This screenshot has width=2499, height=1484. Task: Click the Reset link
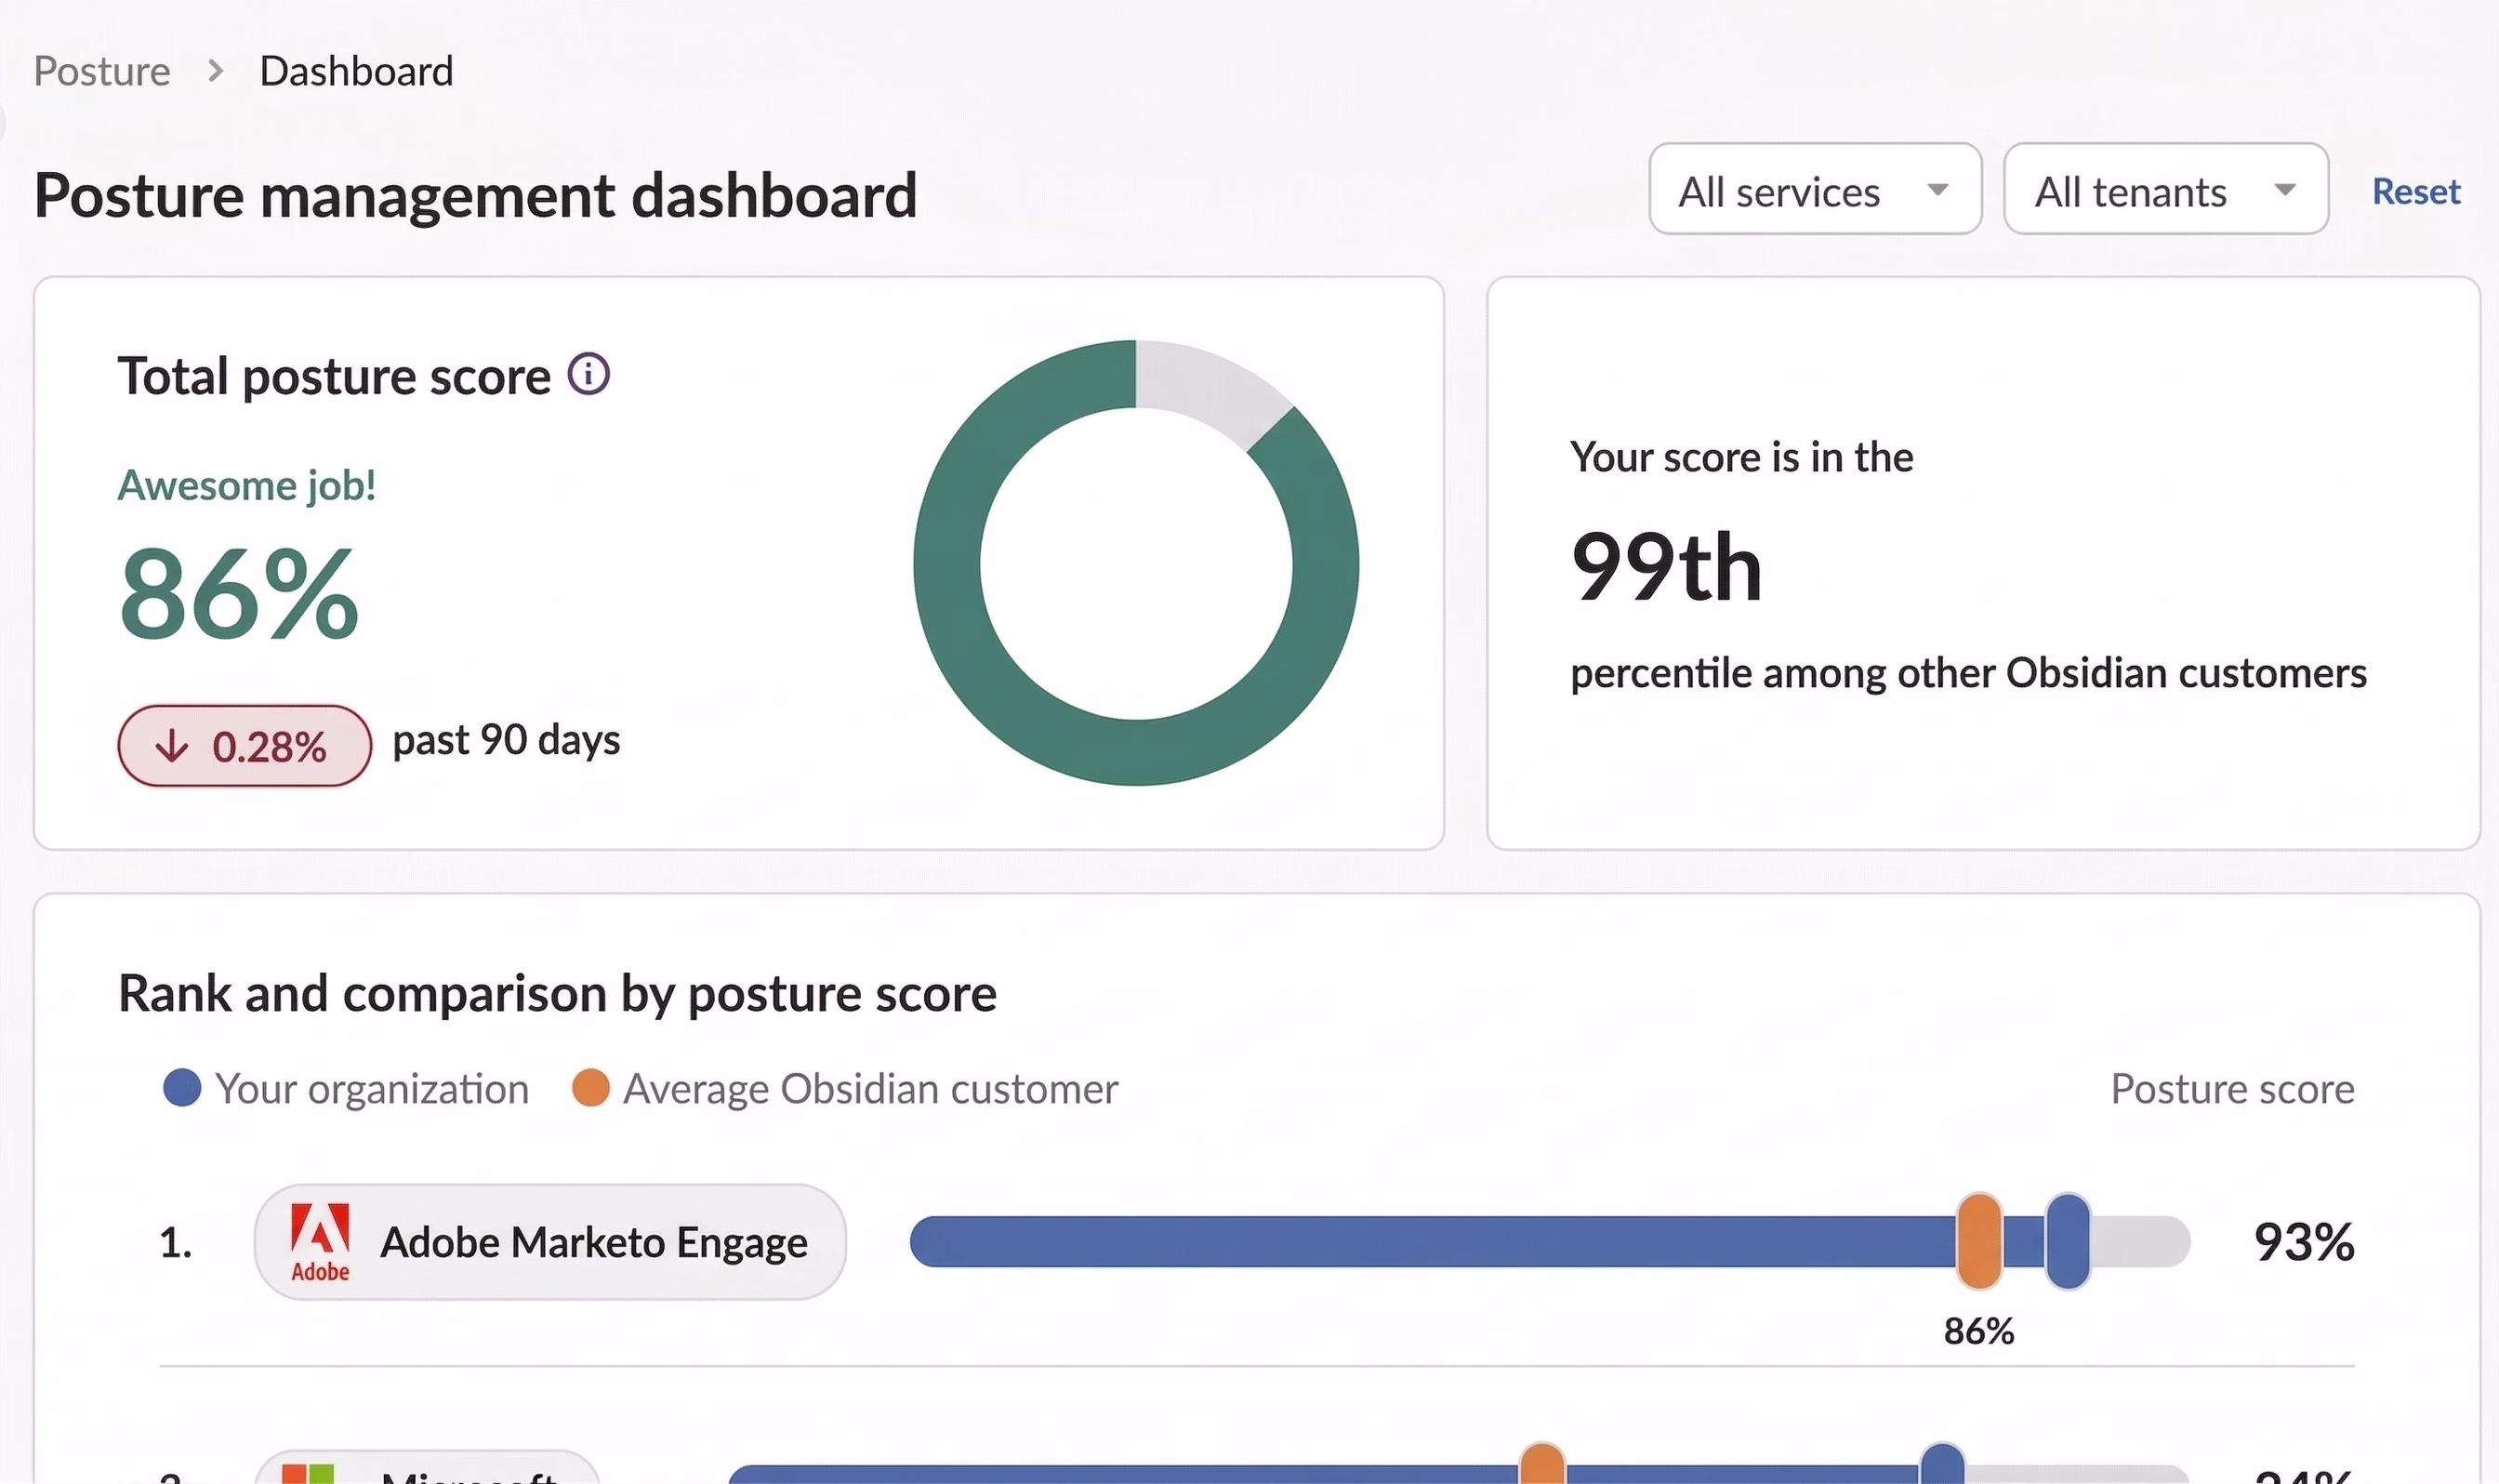point(2416,191)
